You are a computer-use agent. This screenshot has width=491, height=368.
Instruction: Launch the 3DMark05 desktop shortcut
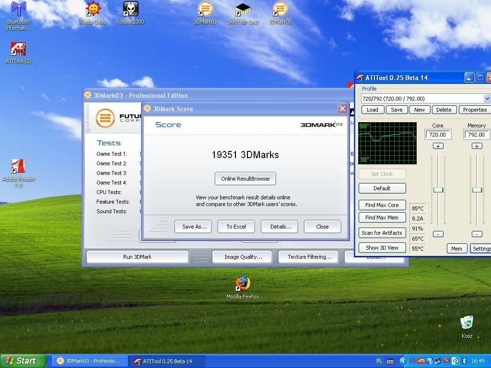click(x=280, y=13)
